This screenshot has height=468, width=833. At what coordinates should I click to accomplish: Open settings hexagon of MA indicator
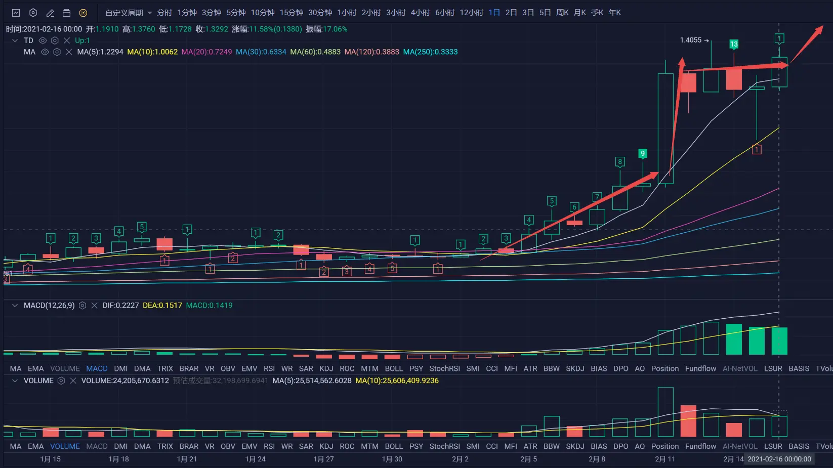tap(57, 52)
